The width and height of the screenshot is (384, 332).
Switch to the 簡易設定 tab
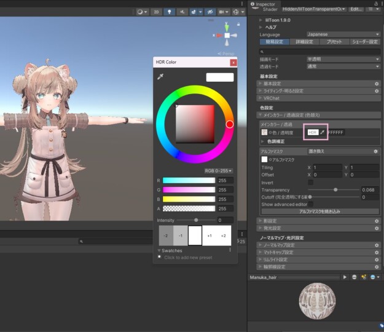[x=275, y=42]
